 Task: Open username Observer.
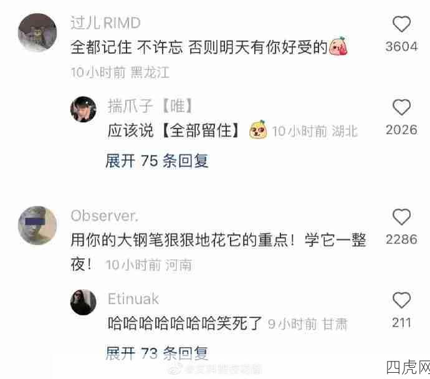click(104, 216)
